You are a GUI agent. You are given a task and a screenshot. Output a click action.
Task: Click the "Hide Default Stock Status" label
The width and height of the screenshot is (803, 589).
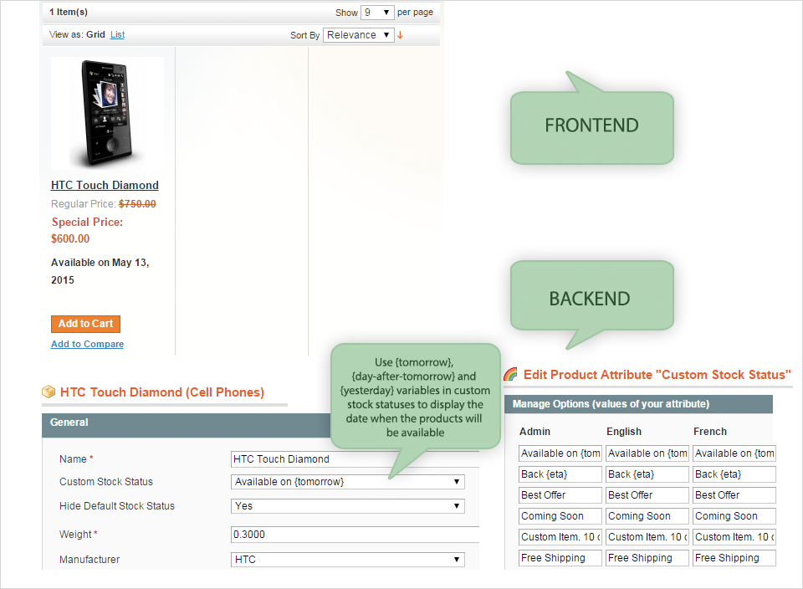pos(117,506)
